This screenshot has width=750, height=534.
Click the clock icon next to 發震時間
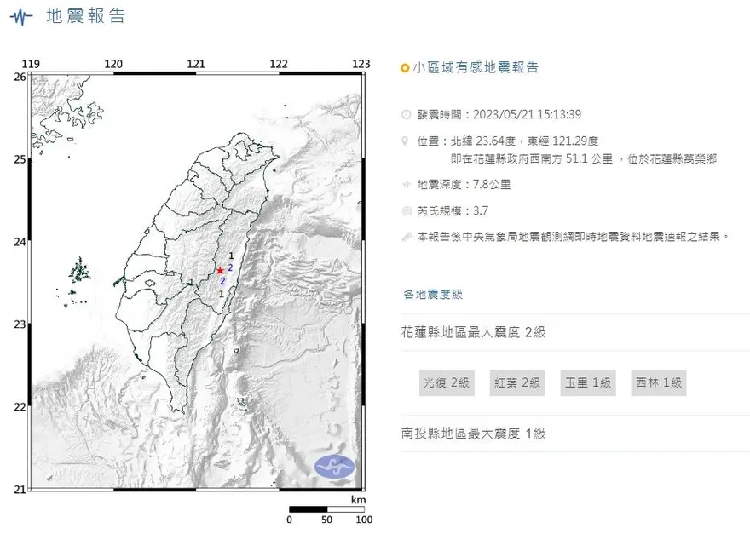tap(405, 115)
